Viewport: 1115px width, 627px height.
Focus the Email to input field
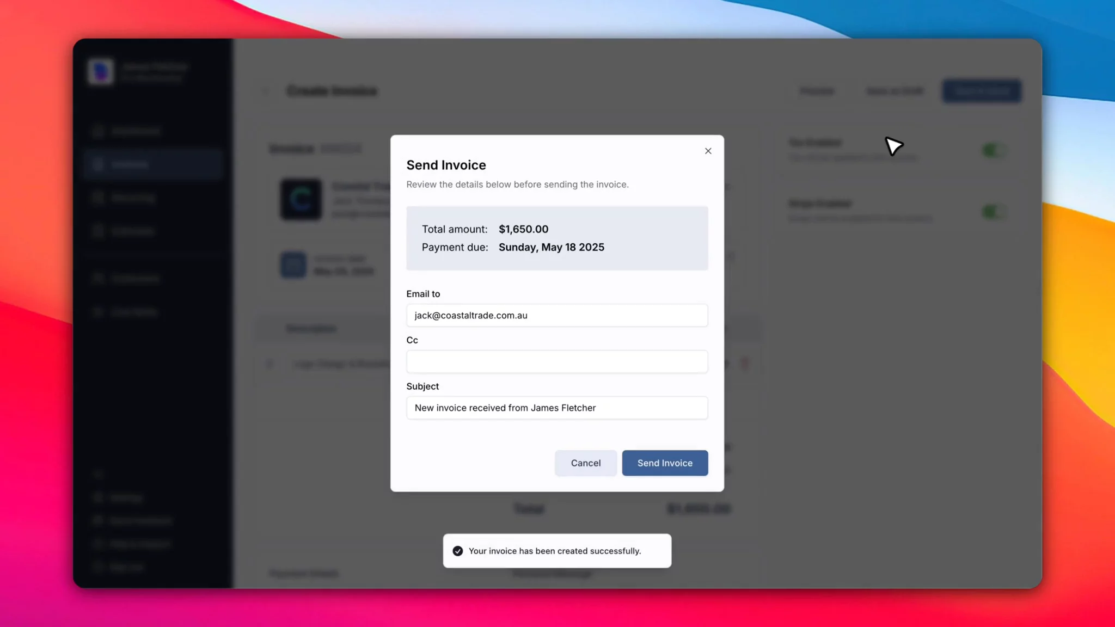556,316
